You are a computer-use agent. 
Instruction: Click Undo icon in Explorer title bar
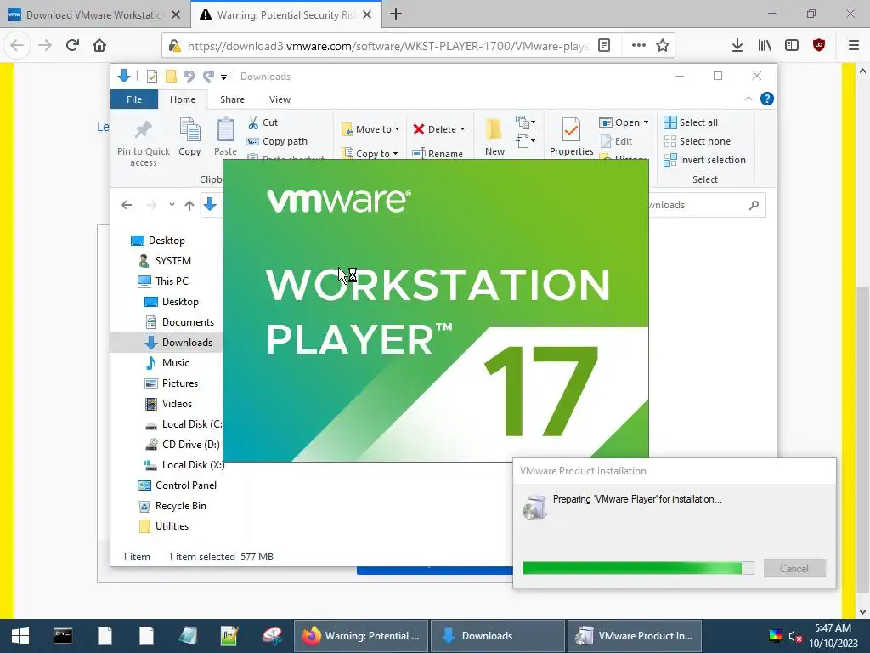(x=189, y=77)
